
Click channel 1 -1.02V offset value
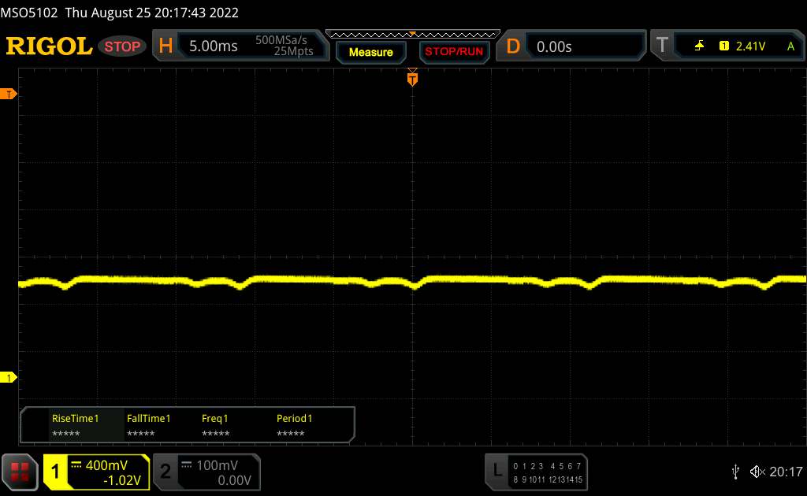[122, 480]
